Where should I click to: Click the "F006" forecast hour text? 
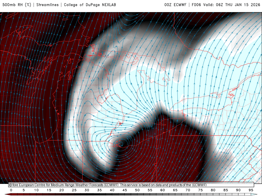tap(196, 5)
